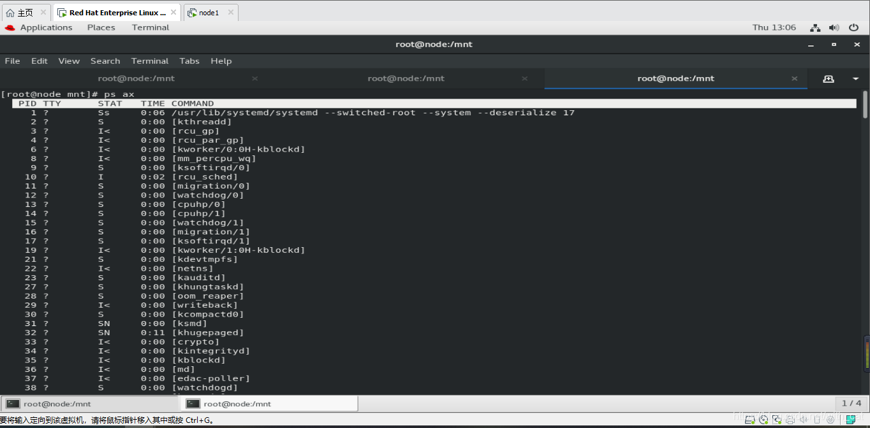Close the active third terminal tab
870x428 pixels.
pos(795,78)
